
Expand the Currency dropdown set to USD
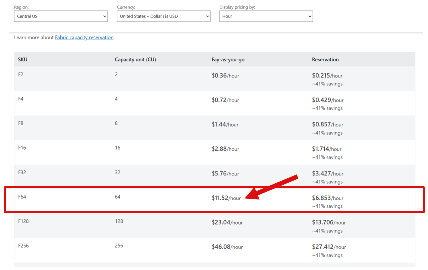(x=164, y=16)
